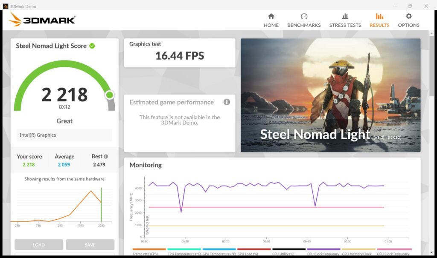Switch to STRESS TESTS

coord(345,20)
